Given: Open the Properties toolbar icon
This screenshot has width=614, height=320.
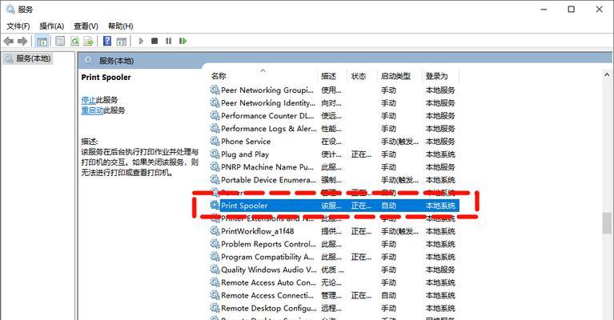Looking at the screenshot, I should pos(60,41).
